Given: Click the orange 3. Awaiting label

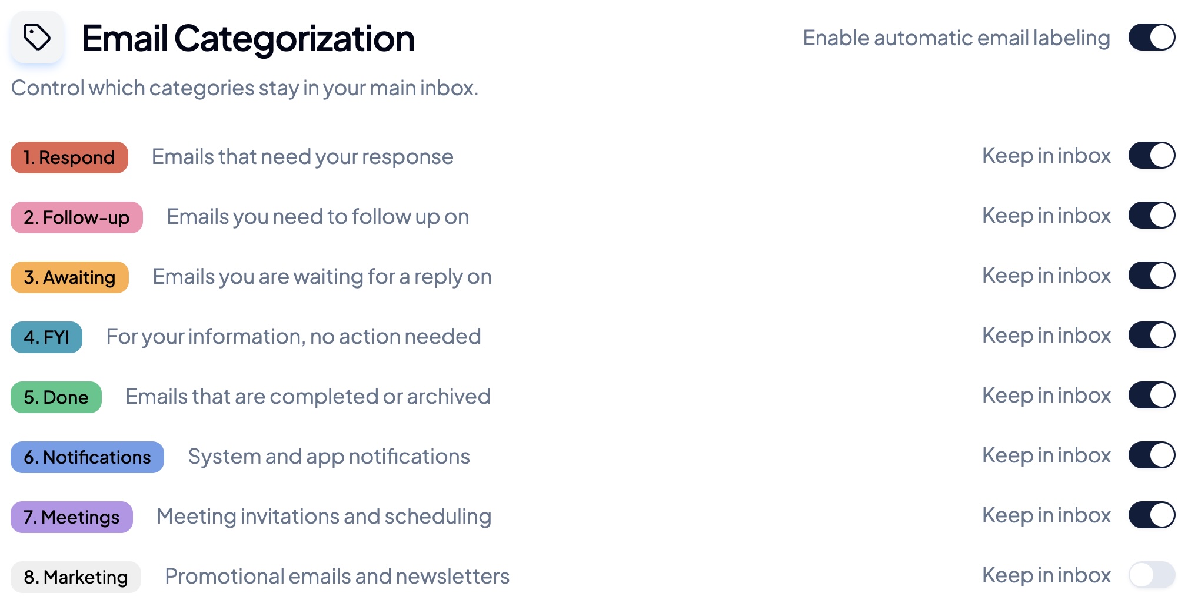Looking at the screenshot, I should tap(69, 277).
